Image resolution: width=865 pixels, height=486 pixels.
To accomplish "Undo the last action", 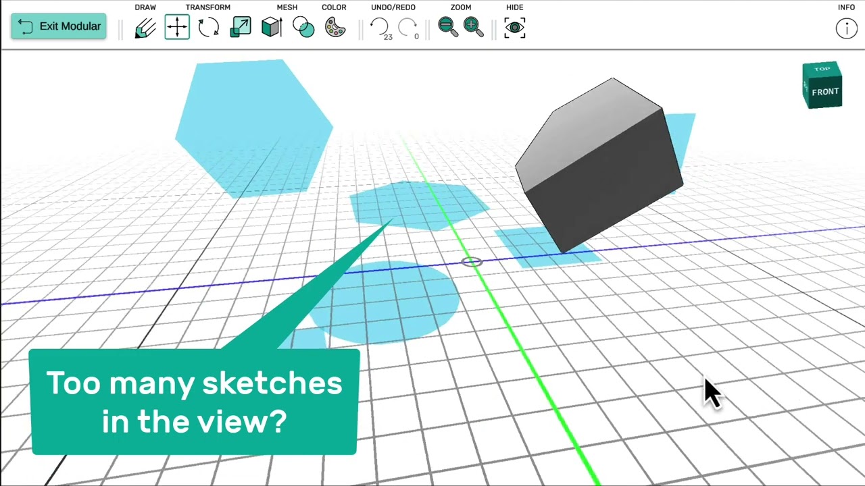I will tap(380, 28).
